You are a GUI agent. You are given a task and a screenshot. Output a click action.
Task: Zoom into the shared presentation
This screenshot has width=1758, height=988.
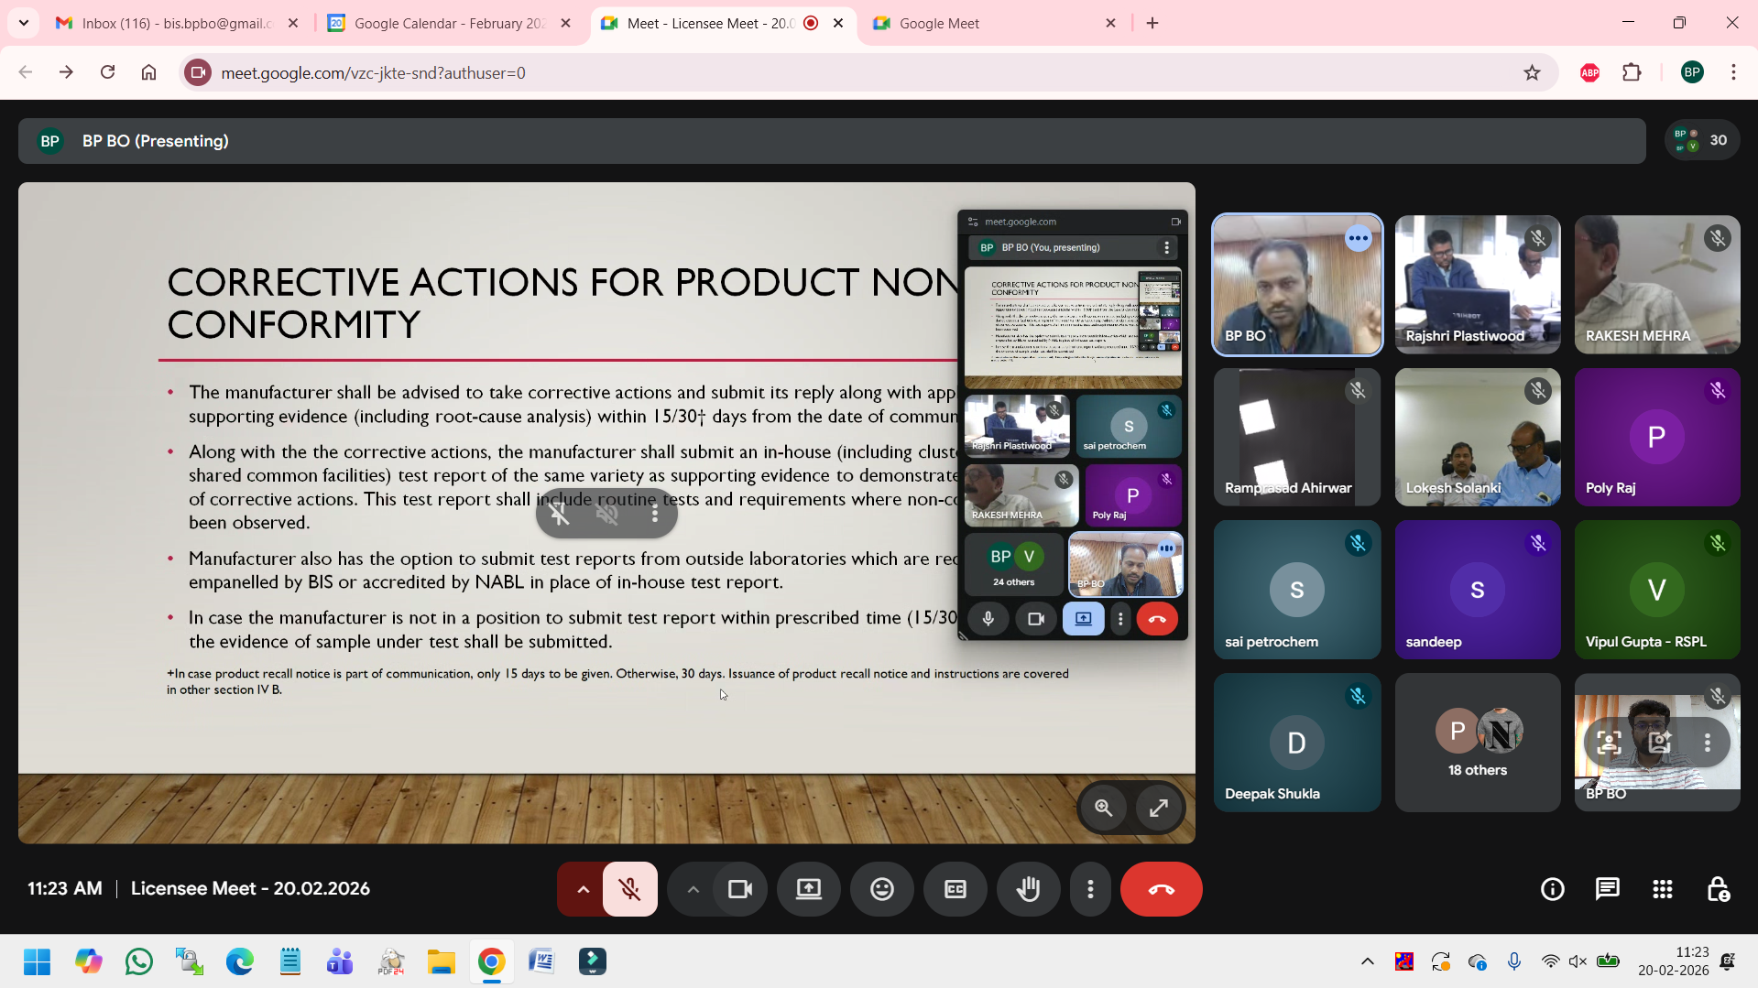pyautogui.click(x=1103, y=808)
